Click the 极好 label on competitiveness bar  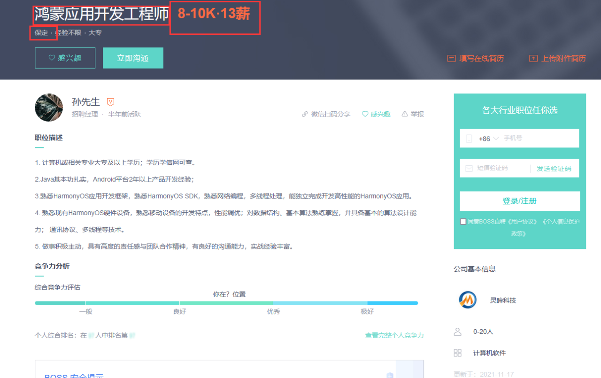(x=367, y=311)
